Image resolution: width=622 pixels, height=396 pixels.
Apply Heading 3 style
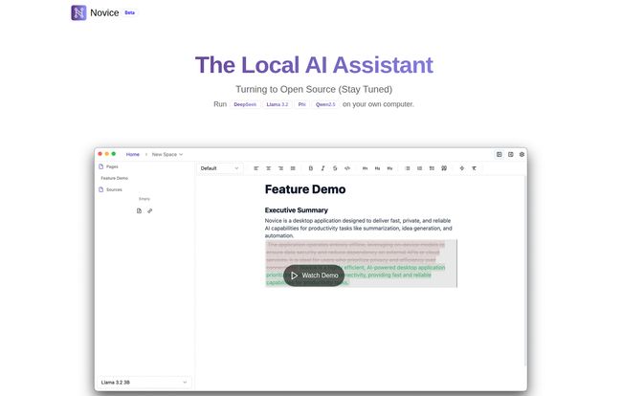pyautogui.click(x=389, y=168)
